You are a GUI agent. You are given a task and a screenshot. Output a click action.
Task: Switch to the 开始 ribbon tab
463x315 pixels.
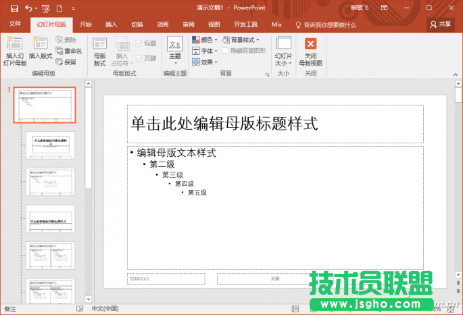tap(85, 24)
